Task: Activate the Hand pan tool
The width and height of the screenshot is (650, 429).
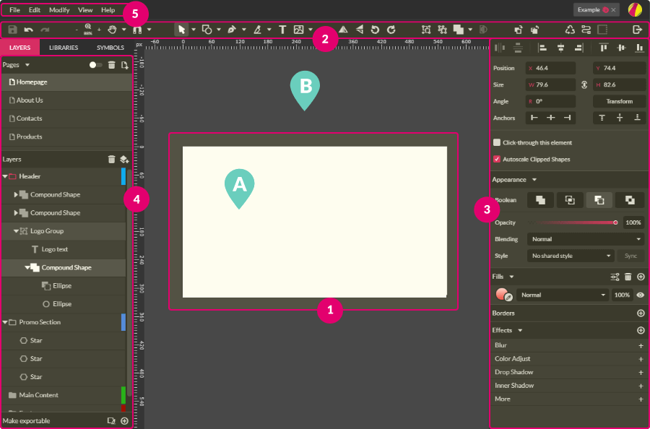Action: click(112, 30)
